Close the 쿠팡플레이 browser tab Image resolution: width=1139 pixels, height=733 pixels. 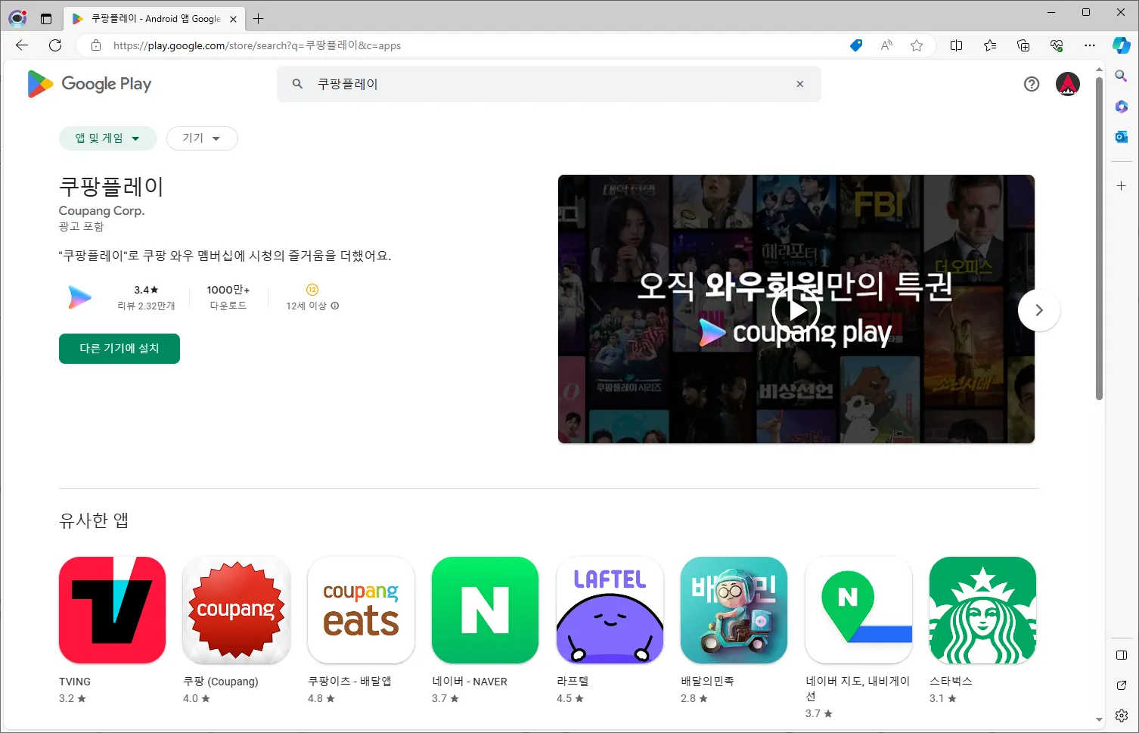(x=233, y=19)
